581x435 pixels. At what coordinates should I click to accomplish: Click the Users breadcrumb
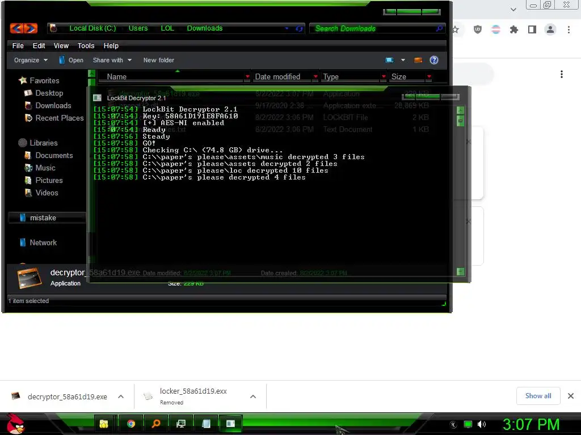point(138,28)
